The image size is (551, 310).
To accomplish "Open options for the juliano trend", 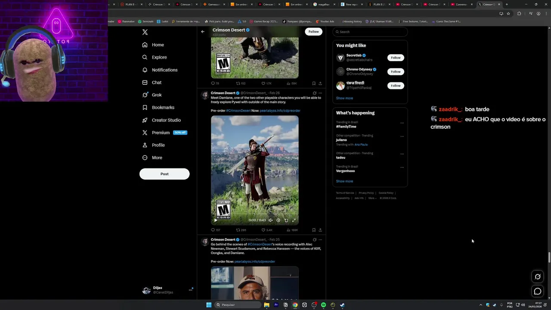I will pos(402,136).
